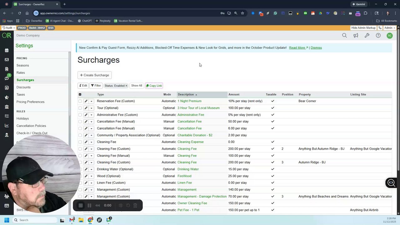Check the Administrative Fee (Custom) row checkbox

pos(80,115)
